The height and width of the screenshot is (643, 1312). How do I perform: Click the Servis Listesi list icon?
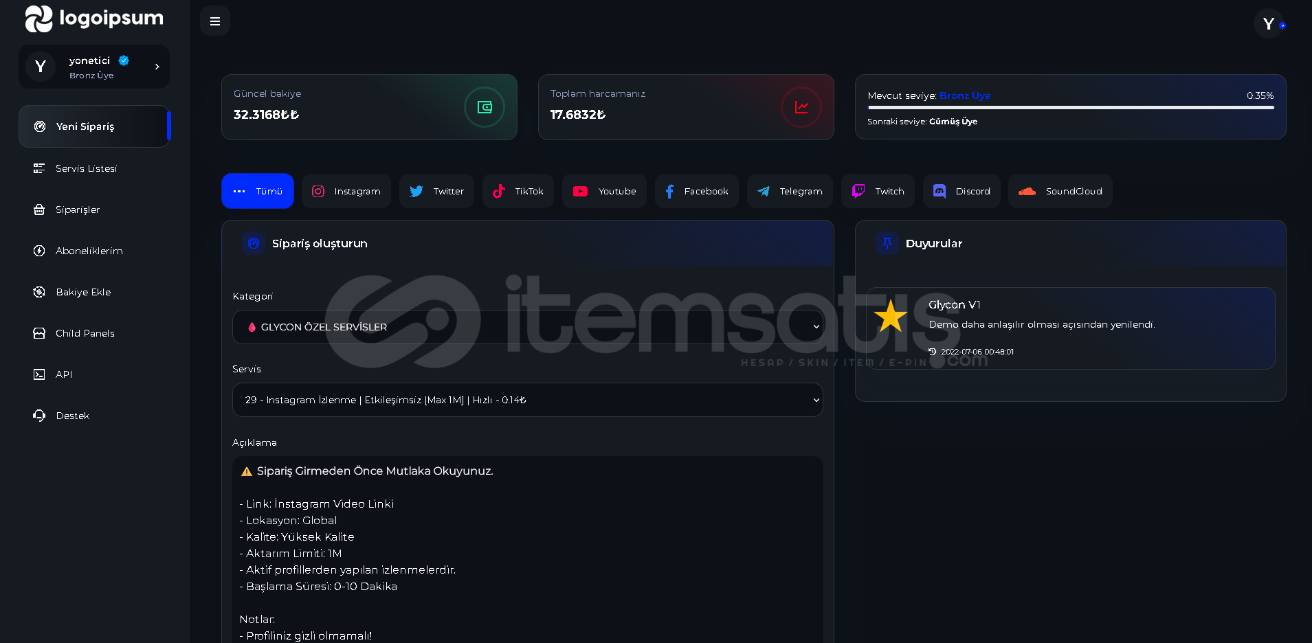(x=39, y=168)
